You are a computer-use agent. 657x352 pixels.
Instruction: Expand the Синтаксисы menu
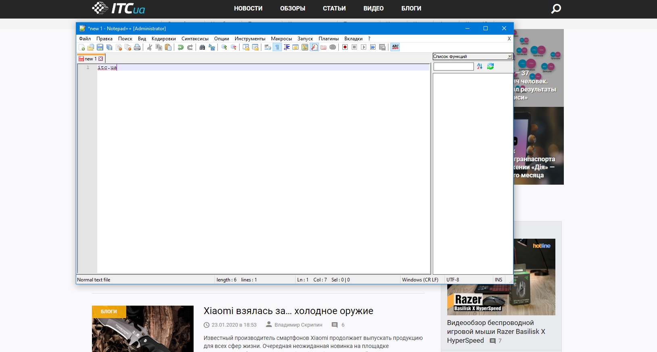[195, 39]
